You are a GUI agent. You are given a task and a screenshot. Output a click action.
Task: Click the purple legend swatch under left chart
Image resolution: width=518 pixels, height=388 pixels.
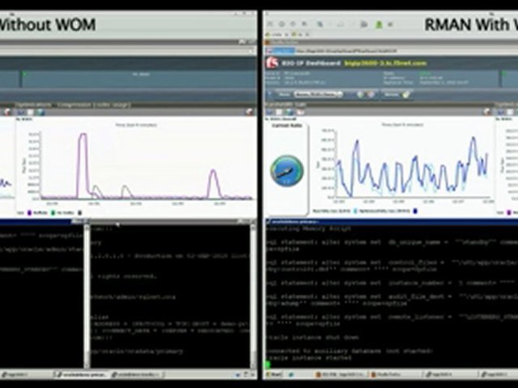tap(29, 213)
